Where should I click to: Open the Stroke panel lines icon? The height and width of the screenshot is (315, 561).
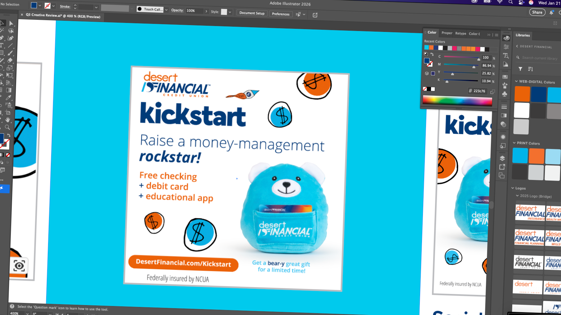tap(504, 107)
